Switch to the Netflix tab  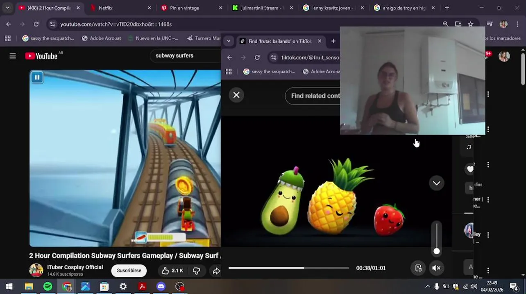tap(120, 8)
